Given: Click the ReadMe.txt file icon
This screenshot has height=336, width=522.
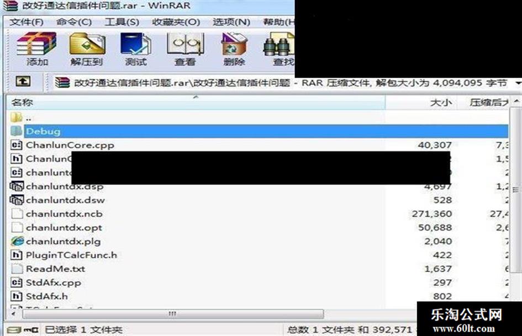Looking at the screenshot, I should pyautogui.click(x=17, y=269).
